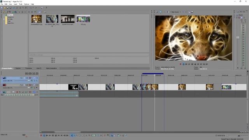
Task: Click the What's This help icon
Action: point(46,8)
